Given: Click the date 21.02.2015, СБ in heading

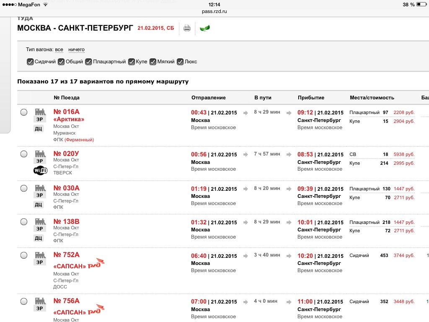Looking at the screenshot, I should point(156,28).
